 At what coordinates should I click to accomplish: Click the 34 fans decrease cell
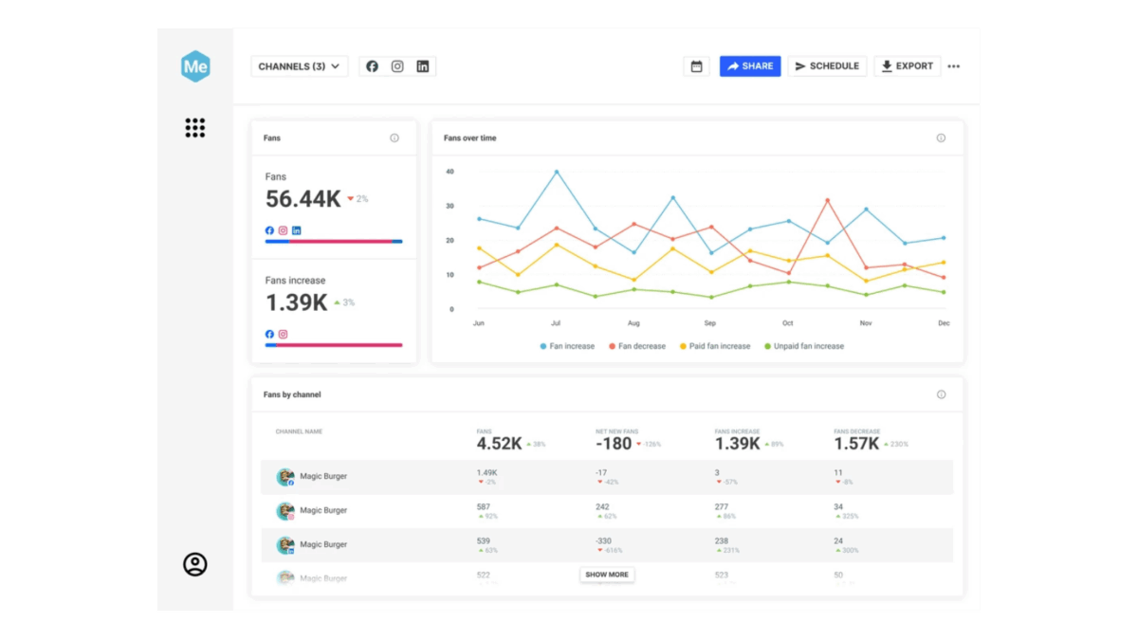pos(838,506)
